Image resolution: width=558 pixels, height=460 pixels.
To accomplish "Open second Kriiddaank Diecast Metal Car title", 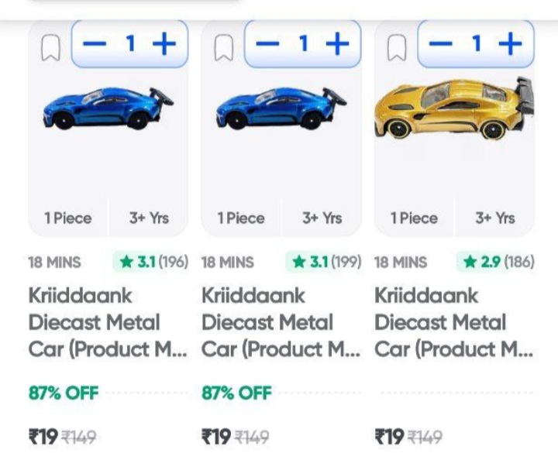I will point(280,322).
